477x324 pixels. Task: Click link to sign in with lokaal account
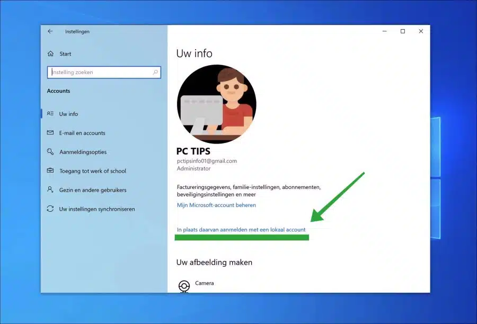(241, 230)
